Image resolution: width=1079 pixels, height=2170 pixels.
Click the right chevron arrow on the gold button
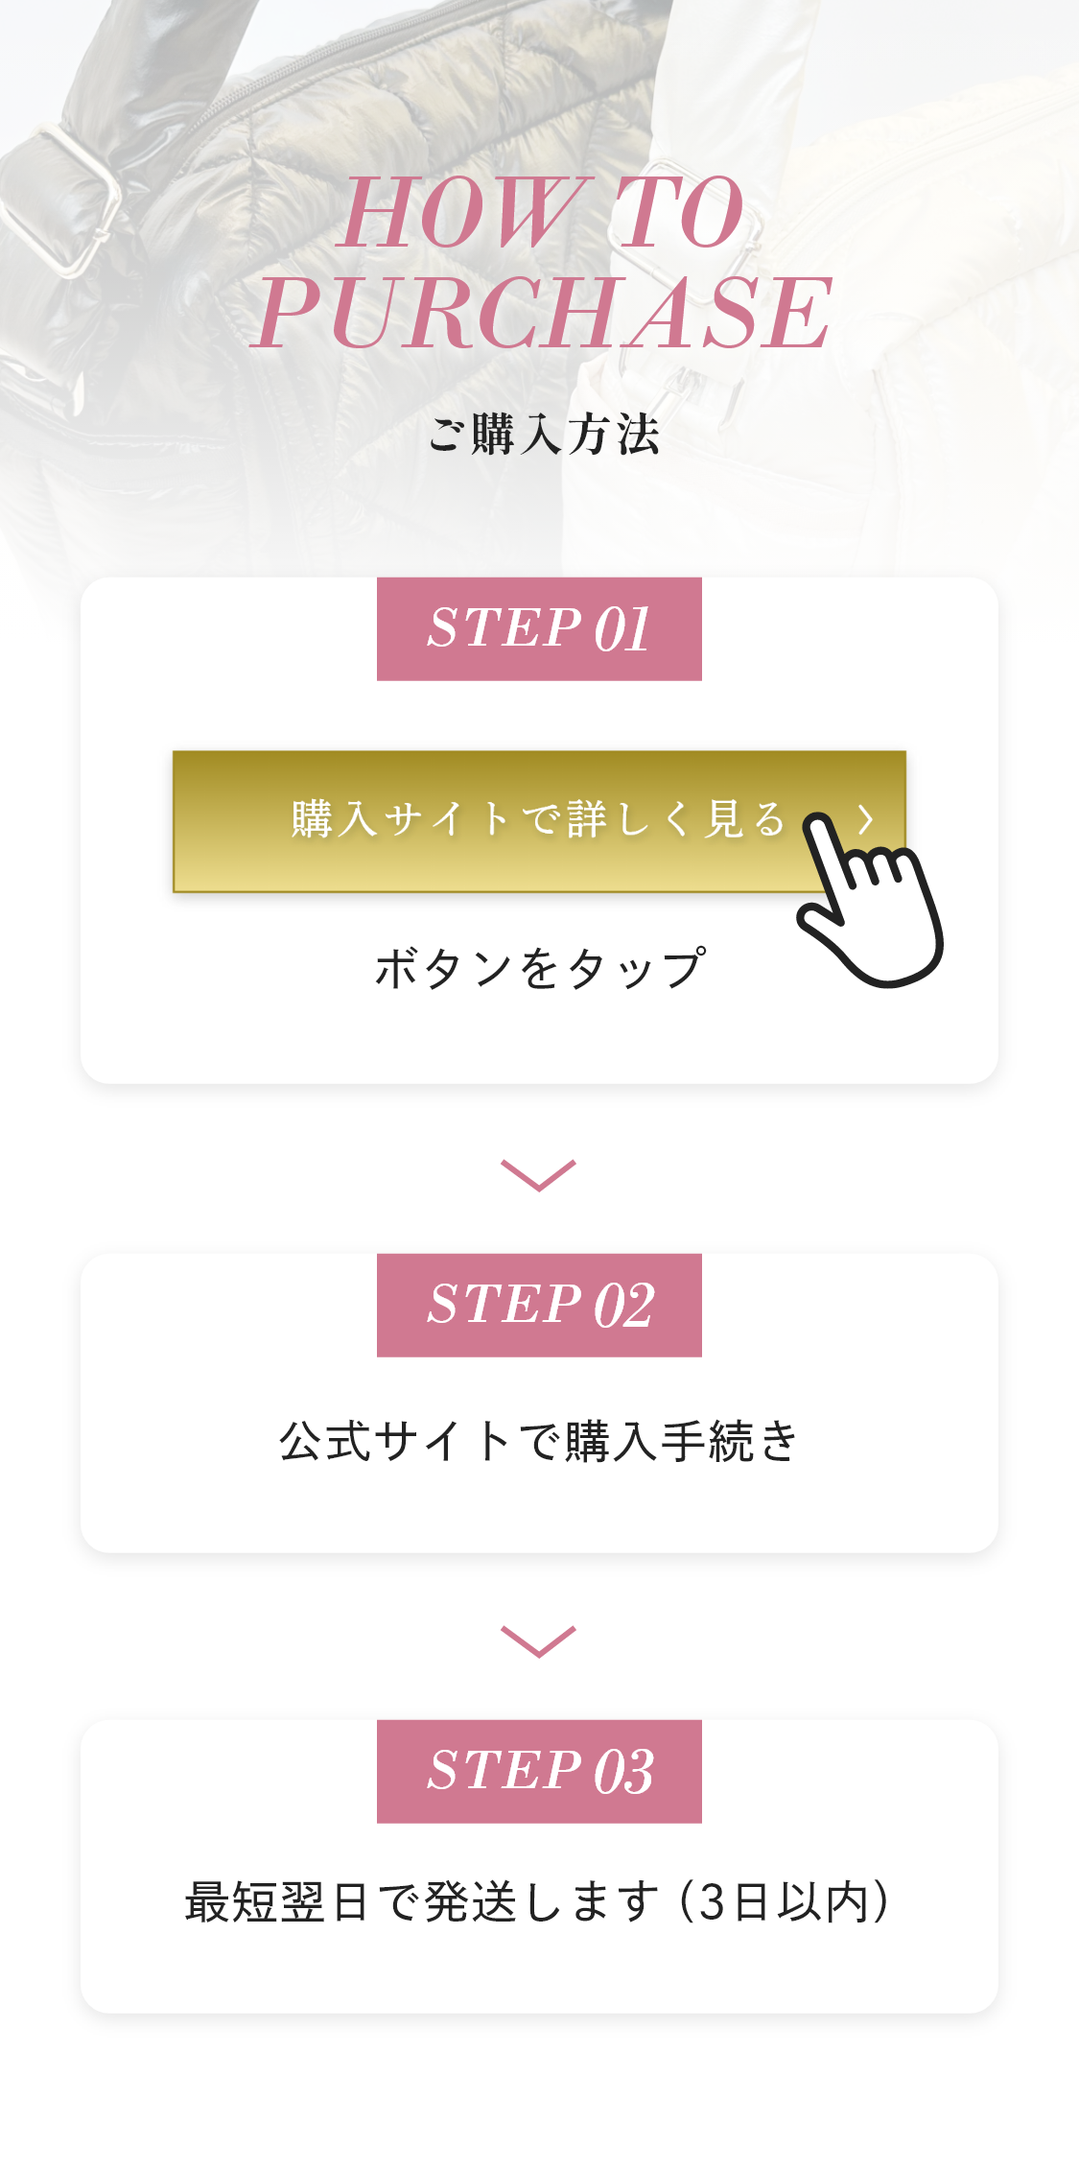(x=866, y=818)
